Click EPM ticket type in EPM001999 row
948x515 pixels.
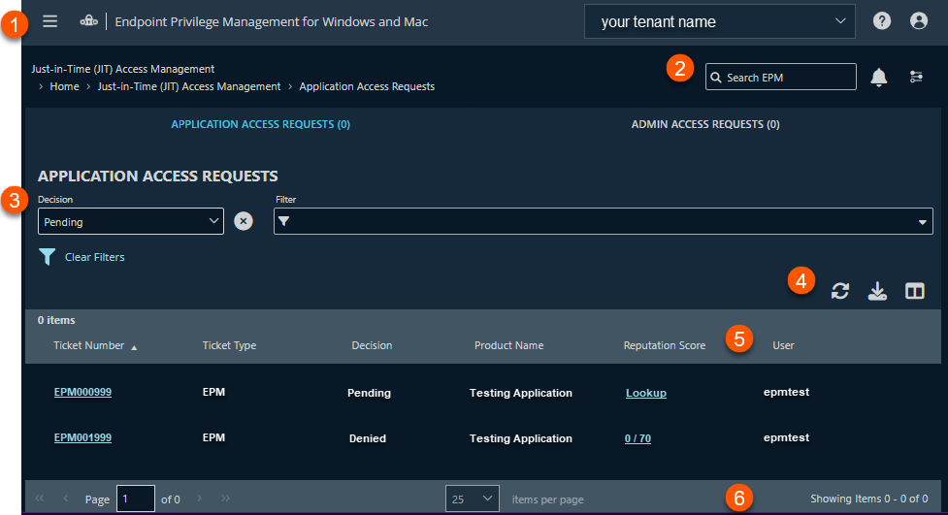point(213,437)
